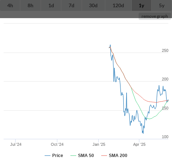Open the 120d range view
The width and height of the screenshot is (172, 165).
118,5
